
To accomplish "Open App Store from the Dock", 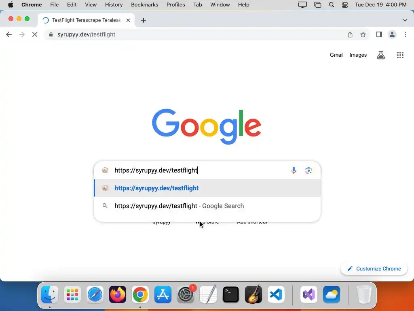I will pyautogui.click(x=163, y=294).
